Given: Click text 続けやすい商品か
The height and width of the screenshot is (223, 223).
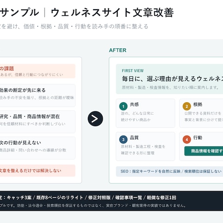Looking at the screenshot, I should pos(136,120).
